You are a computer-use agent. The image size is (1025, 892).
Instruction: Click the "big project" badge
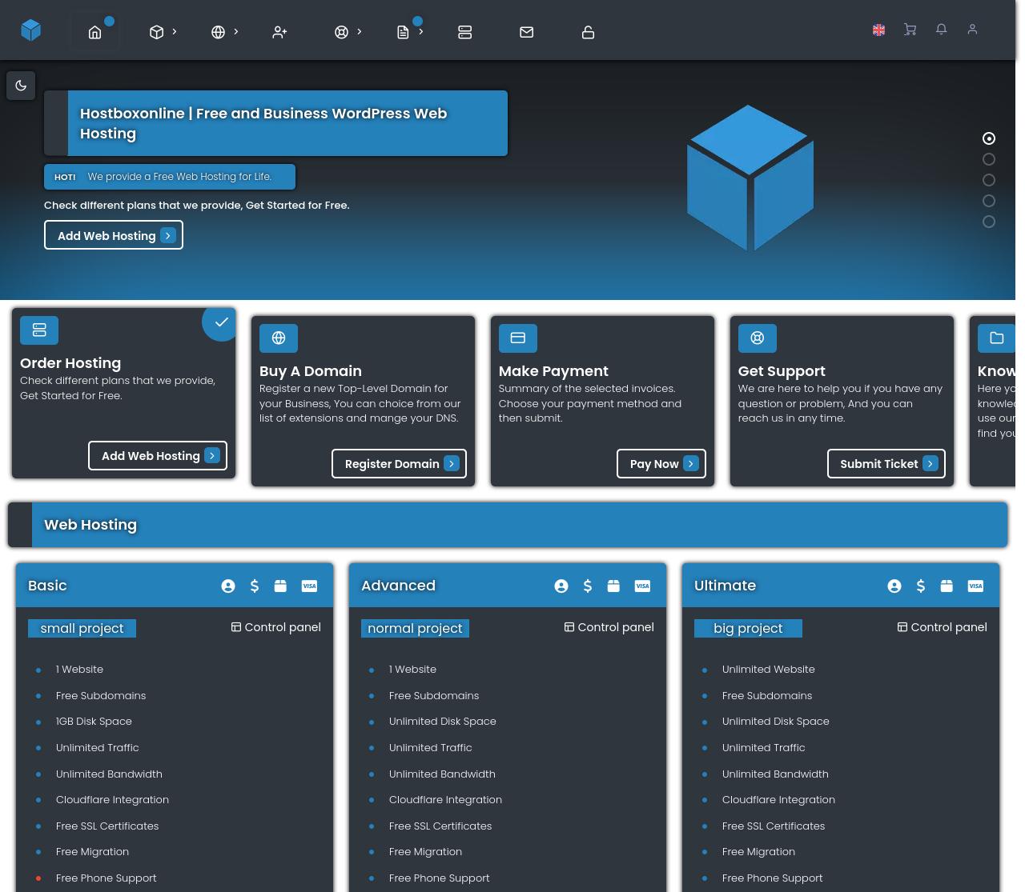click(x=748, y=629)
